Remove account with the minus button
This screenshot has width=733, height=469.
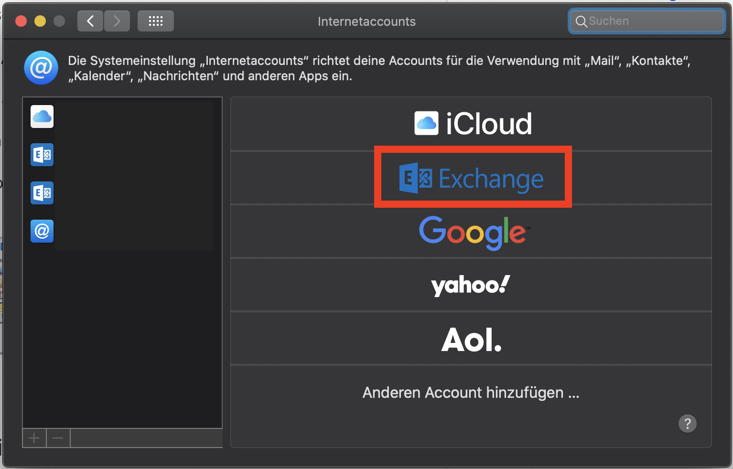click(58, 438)
